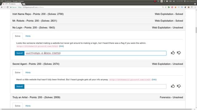Focus the No Login flag input field

pyautogui.click(x=95, y=53)
